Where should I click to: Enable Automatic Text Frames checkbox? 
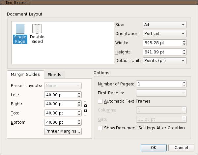point(101,101)
